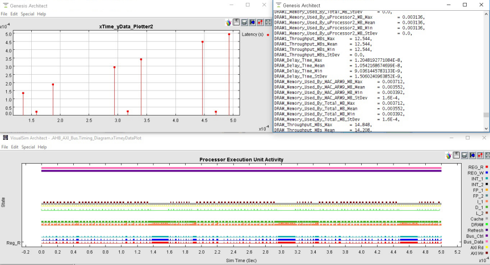Fit-to-data icon in xTime_yData_Plotter2 toolbar

(x=268, y=23)
